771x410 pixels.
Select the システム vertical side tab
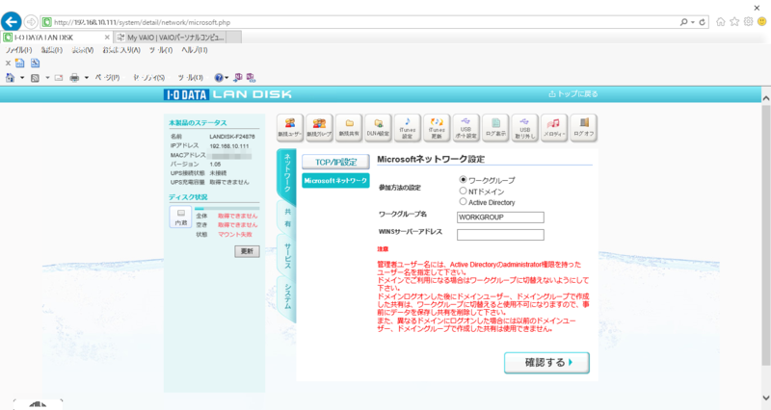[x=286, y=296]
